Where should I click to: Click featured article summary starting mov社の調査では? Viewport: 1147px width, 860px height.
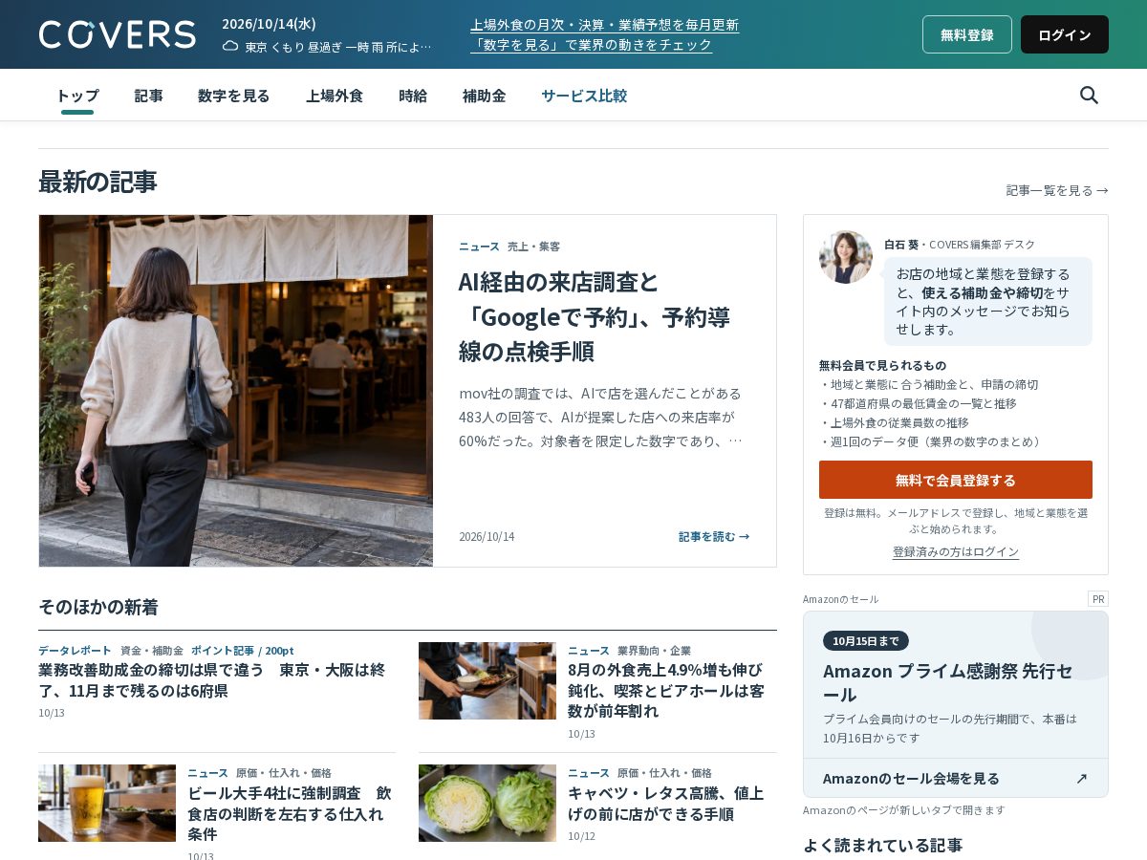(x=601, y=417)
